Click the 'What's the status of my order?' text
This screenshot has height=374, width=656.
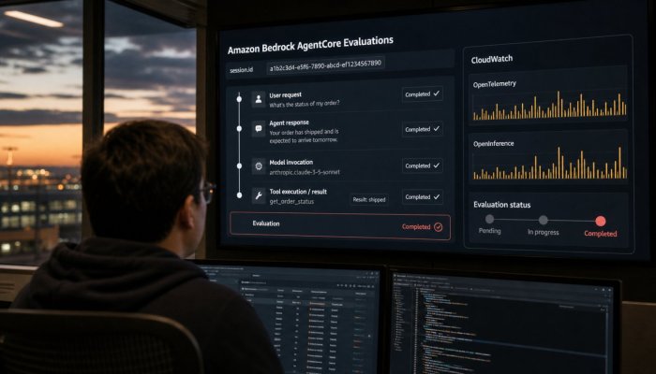pos(305,104)
